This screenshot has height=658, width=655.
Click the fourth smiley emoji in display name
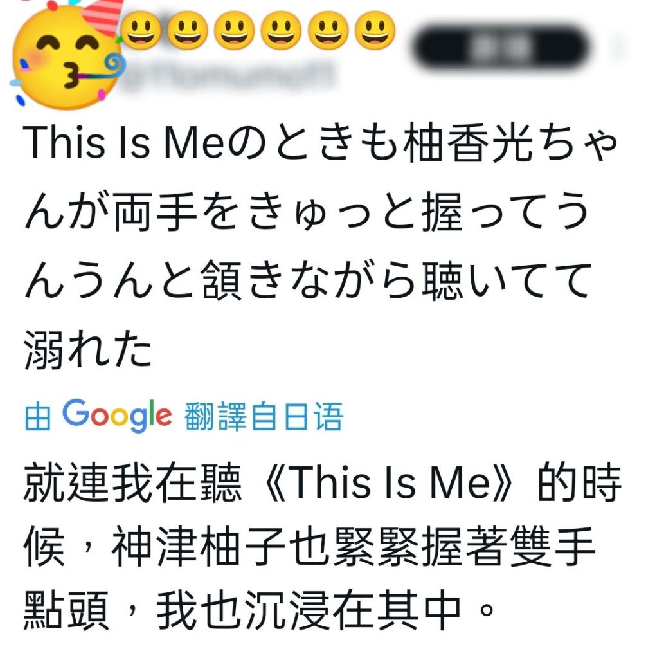[x=281, y=31]
